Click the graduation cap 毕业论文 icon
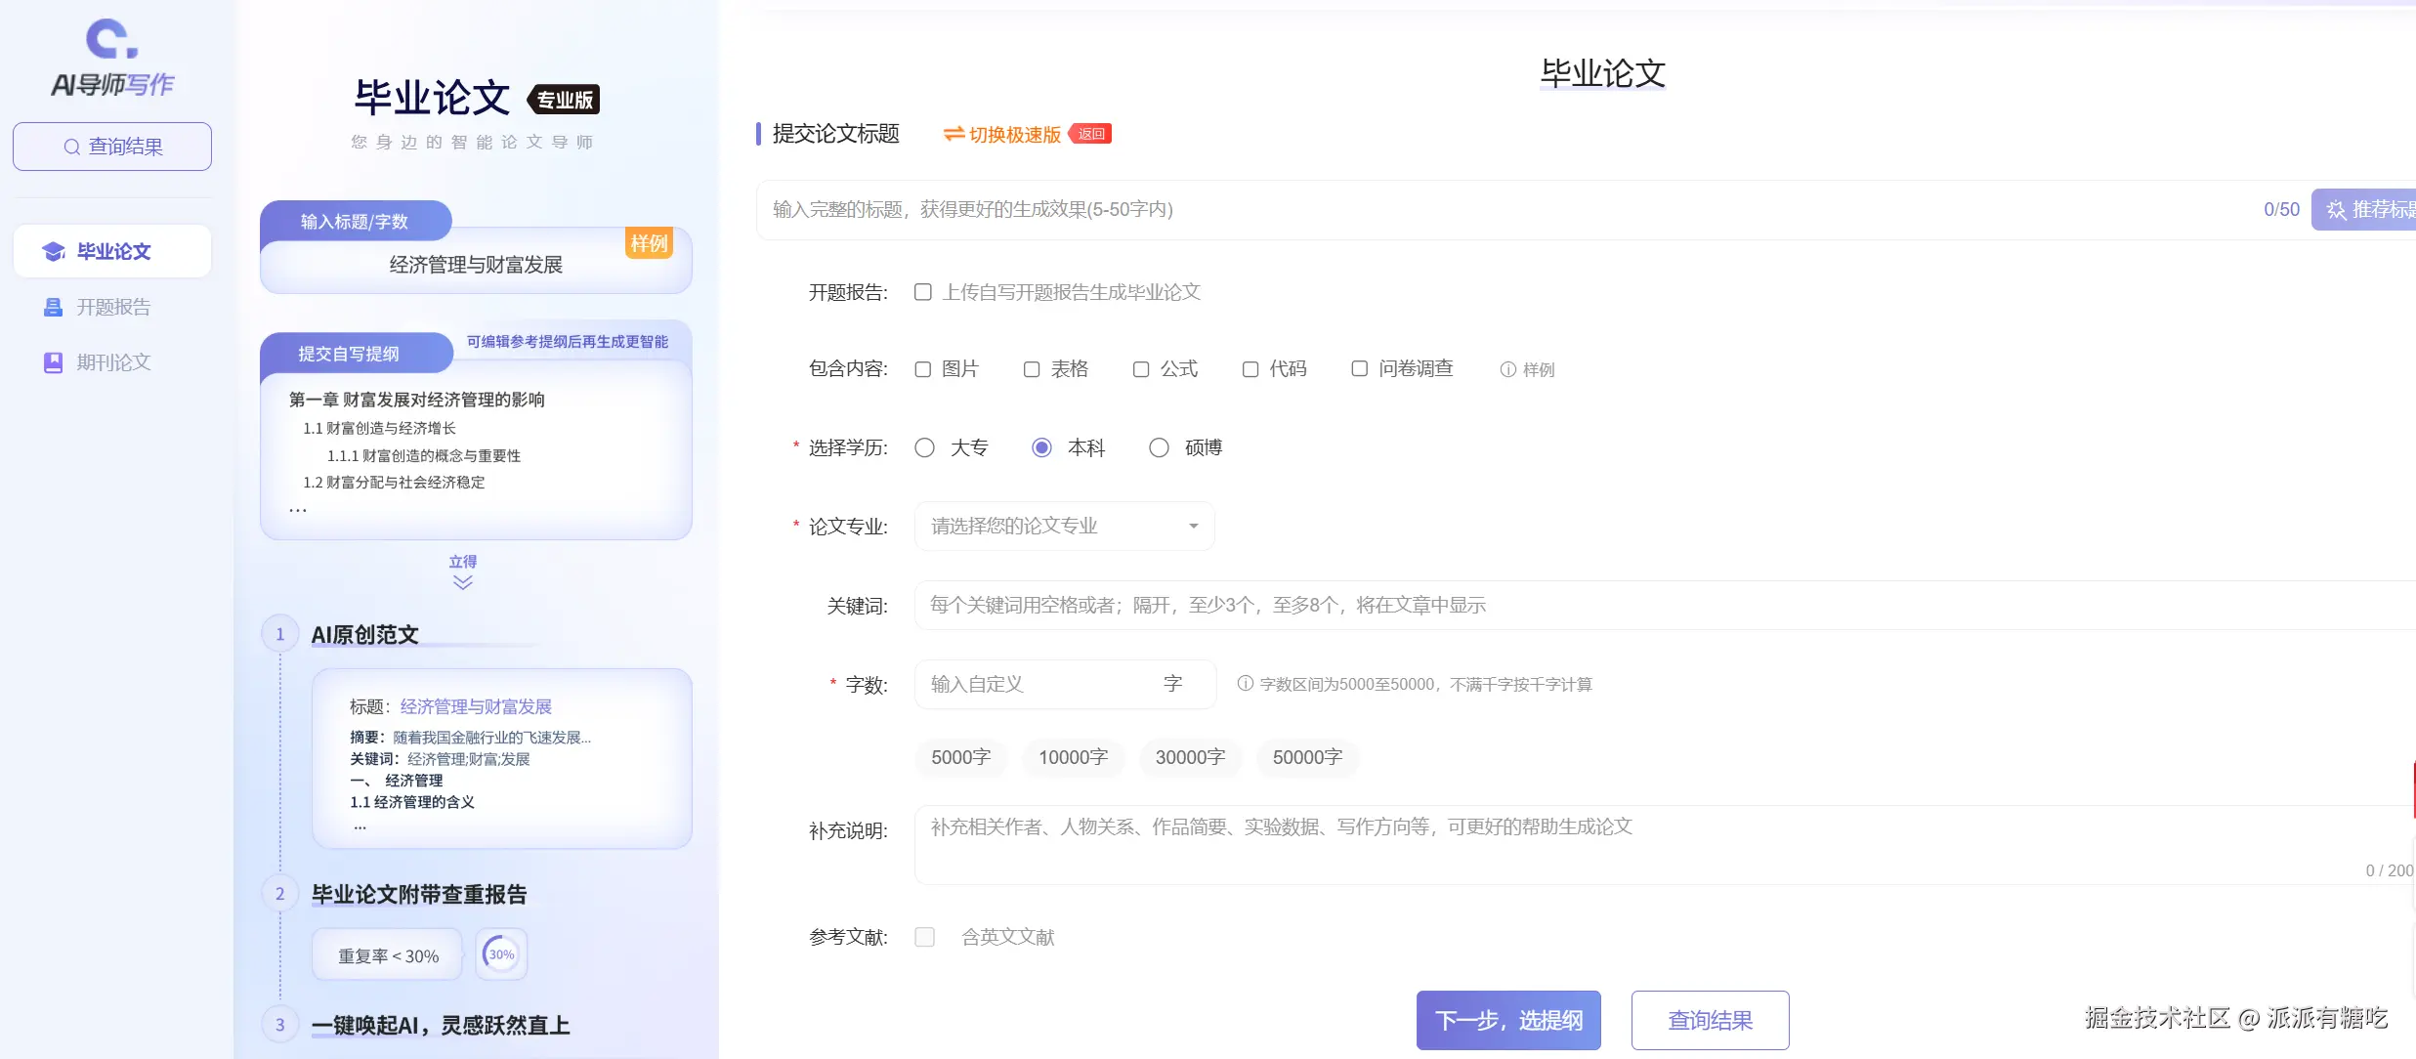 [x=54, y=252]
